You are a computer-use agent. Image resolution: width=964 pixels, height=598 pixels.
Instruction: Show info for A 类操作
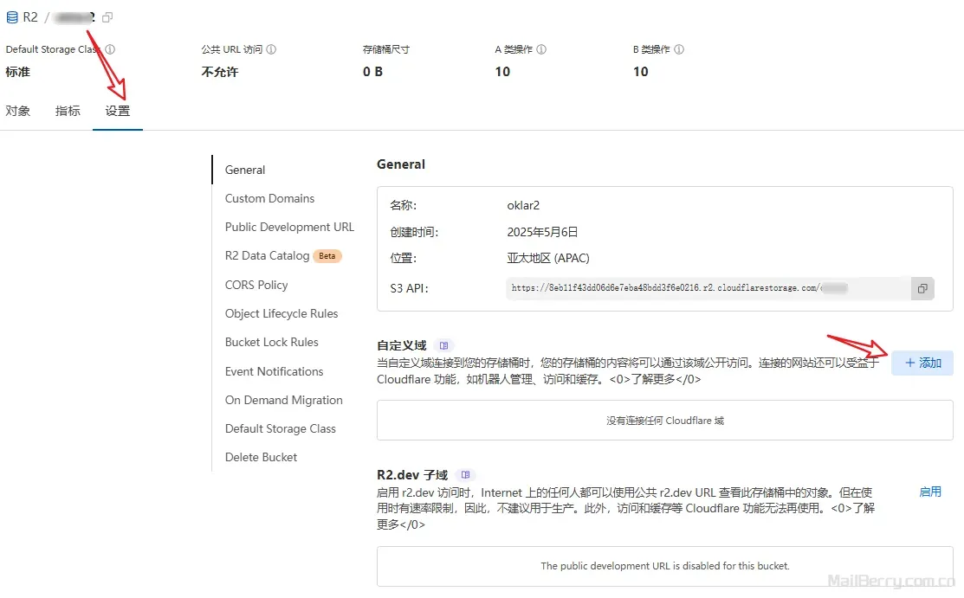pos(541,49)
